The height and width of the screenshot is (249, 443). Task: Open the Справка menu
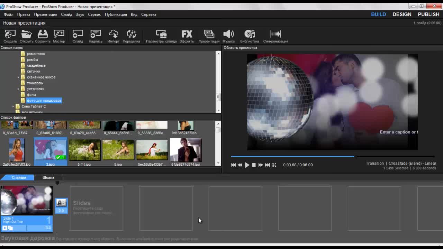149,15
